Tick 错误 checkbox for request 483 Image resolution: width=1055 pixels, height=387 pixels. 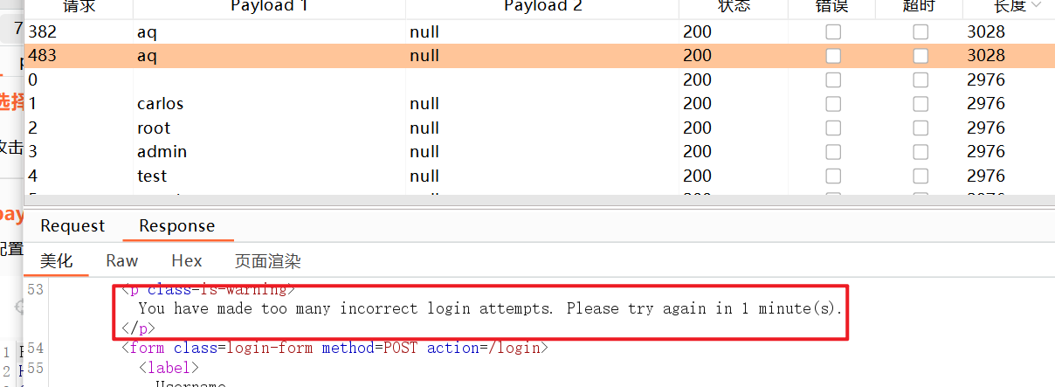click(x=833, y=56)
